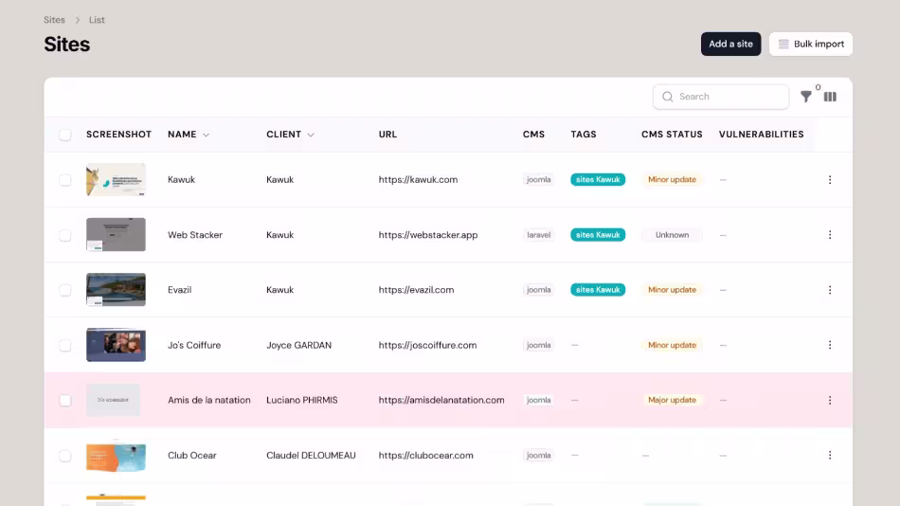Click the 'sites Kawuk' tag in Web Stacker row
900x506 pixels.
pos(598,235)
